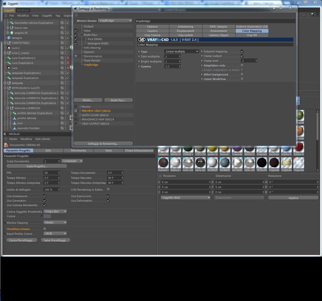Click the Multi-Pass... button
This screenshot has height=301, width=322.
click(119, 100)
